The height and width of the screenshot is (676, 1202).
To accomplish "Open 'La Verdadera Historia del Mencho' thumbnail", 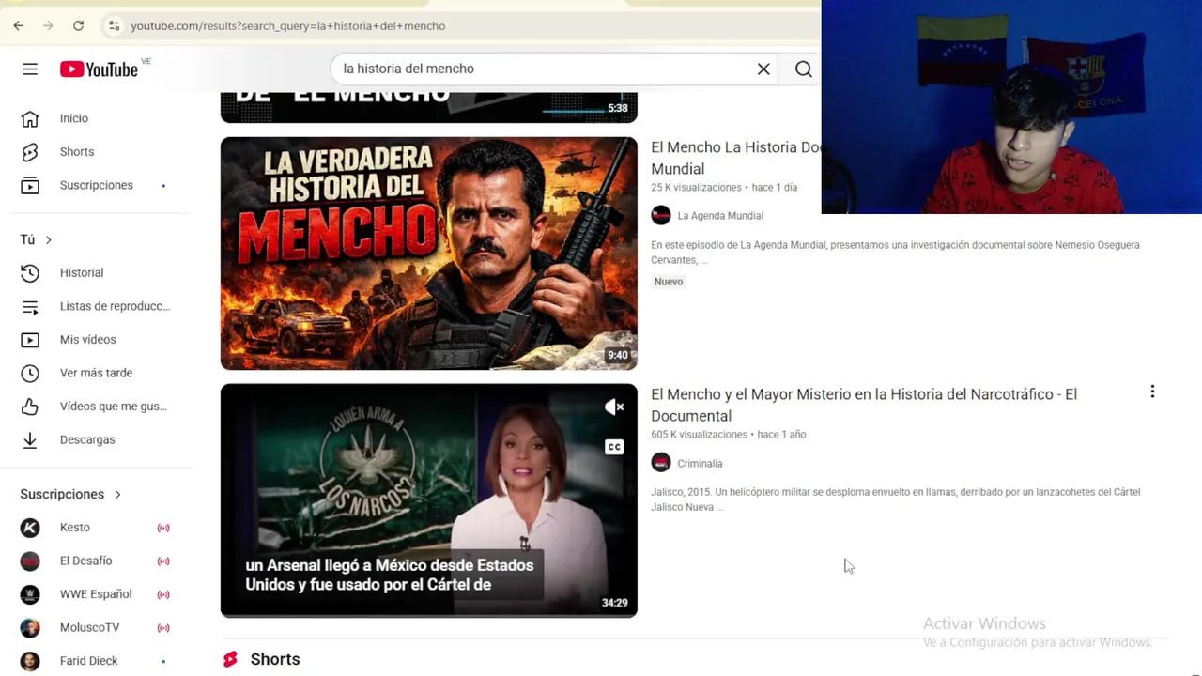I will tap(428, 253).
